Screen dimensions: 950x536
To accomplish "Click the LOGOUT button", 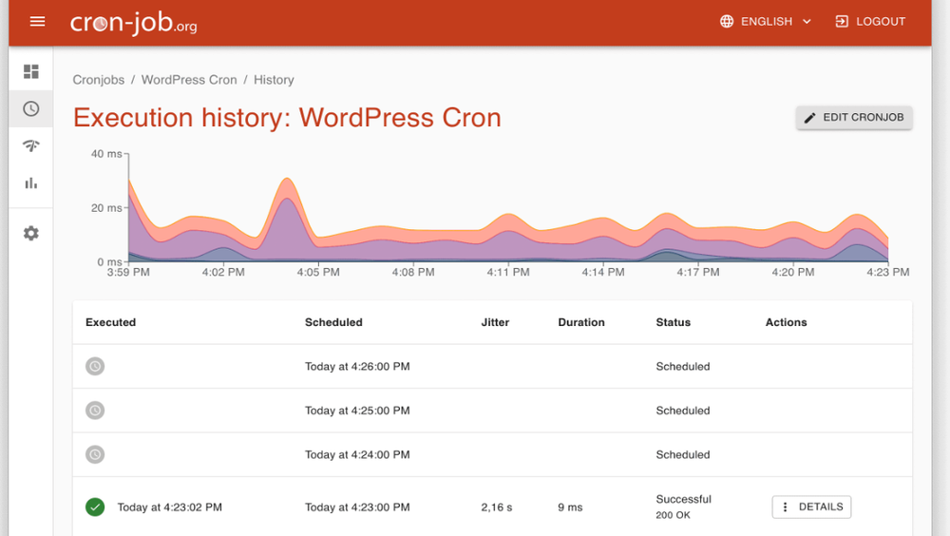I will 870,21.
